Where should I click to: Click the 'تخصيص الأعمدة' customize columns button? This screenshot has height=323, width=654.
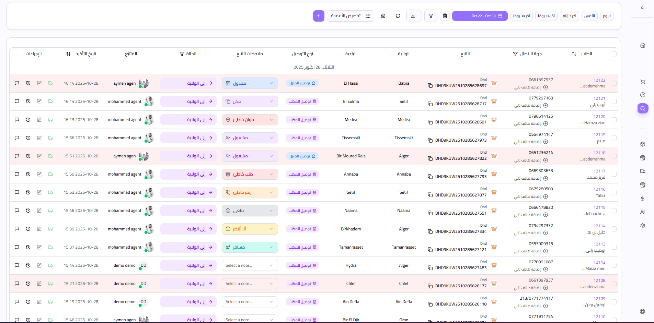350,16
